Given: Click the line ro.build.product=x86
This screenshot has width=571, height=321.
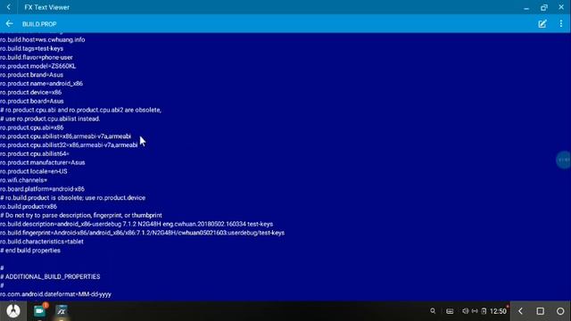Looking at the screenshot, I should tap(29, 206).
